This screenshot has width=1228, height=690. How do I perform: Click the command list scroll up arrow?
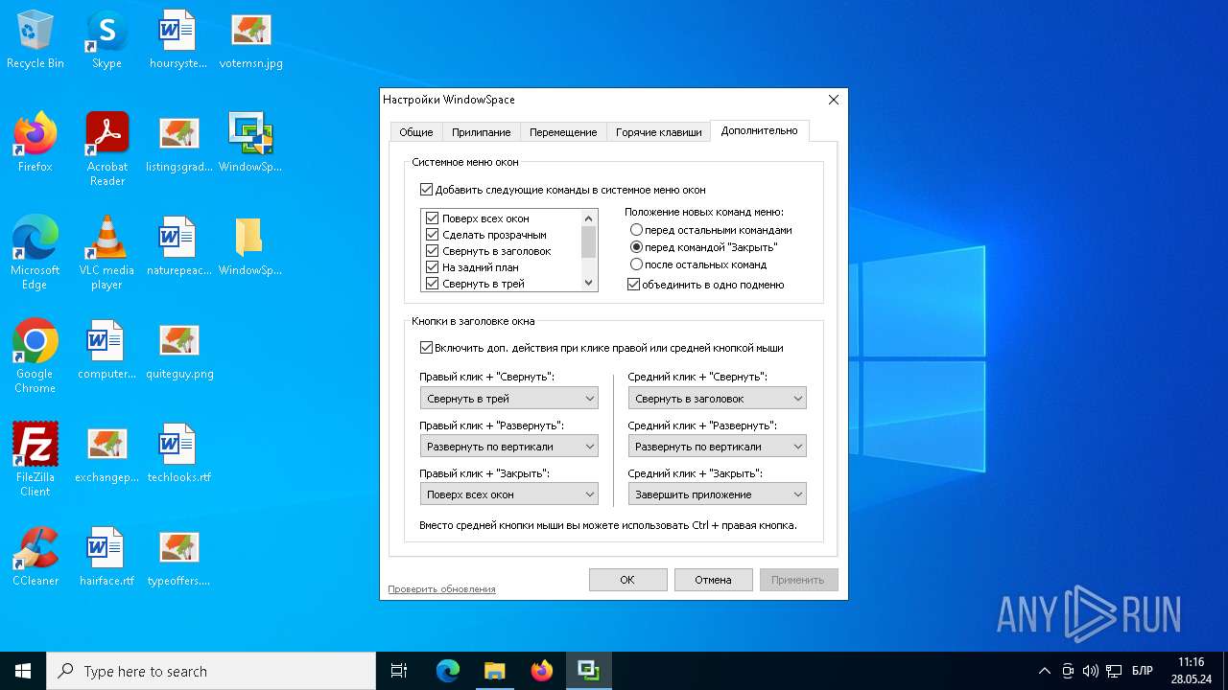pyautogui.click(x=589, y=218)
